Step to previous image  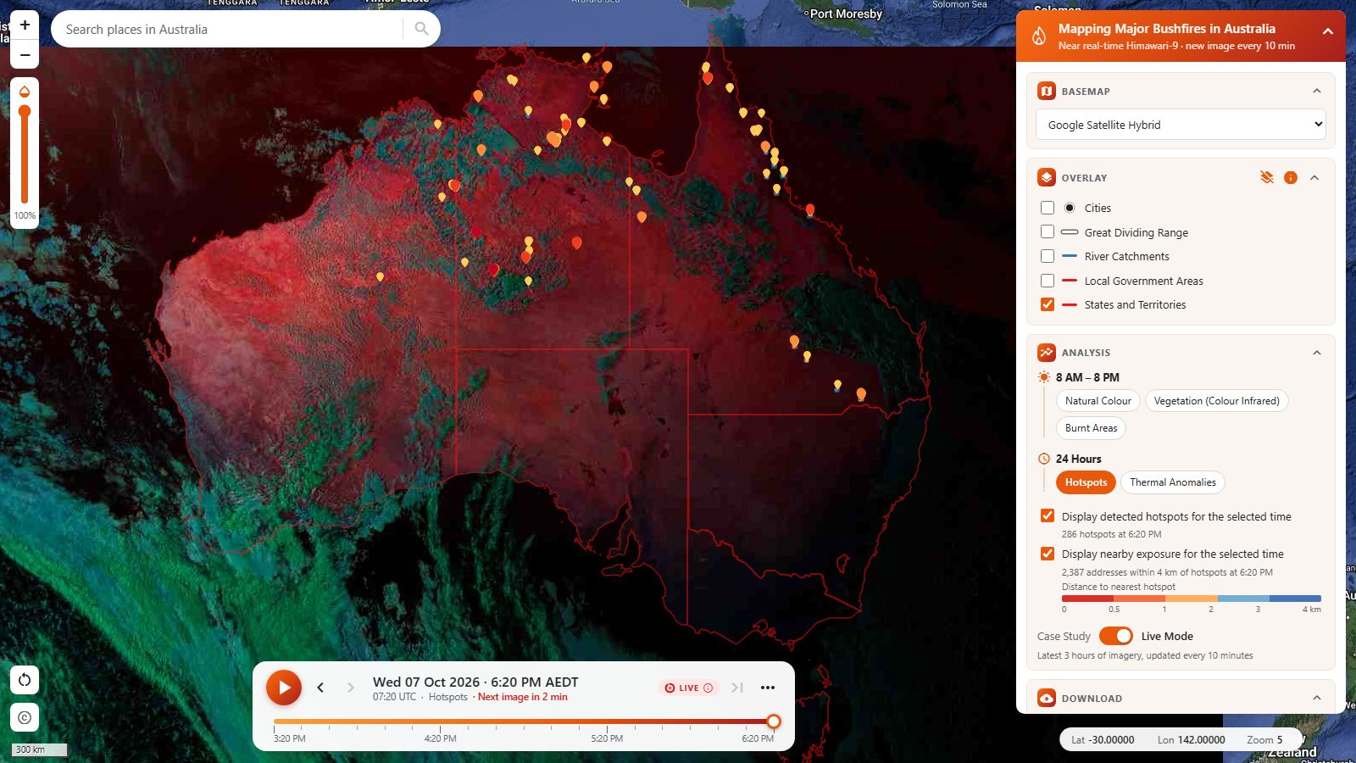pyautogui.click(x=320, y=688)
